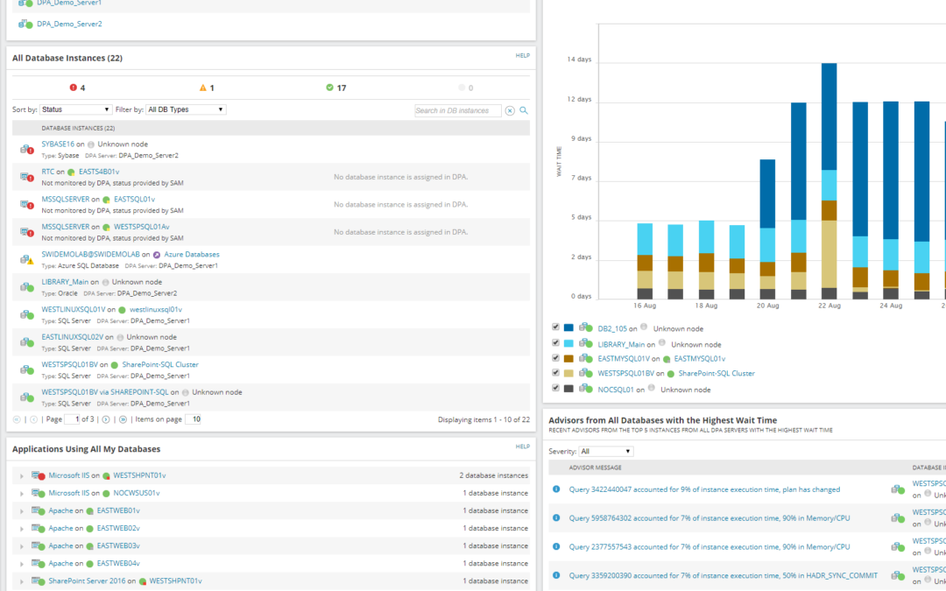
Task: Click the DB2_105 database icon in chart legend
Action: click(585, 327)
